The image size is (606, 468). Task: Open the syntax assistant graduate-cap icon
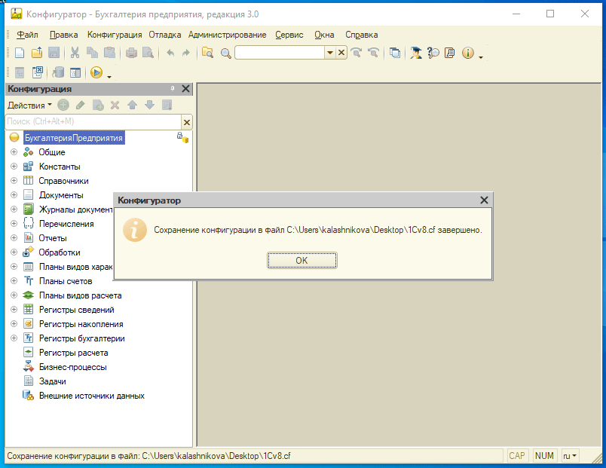(415, 53)
